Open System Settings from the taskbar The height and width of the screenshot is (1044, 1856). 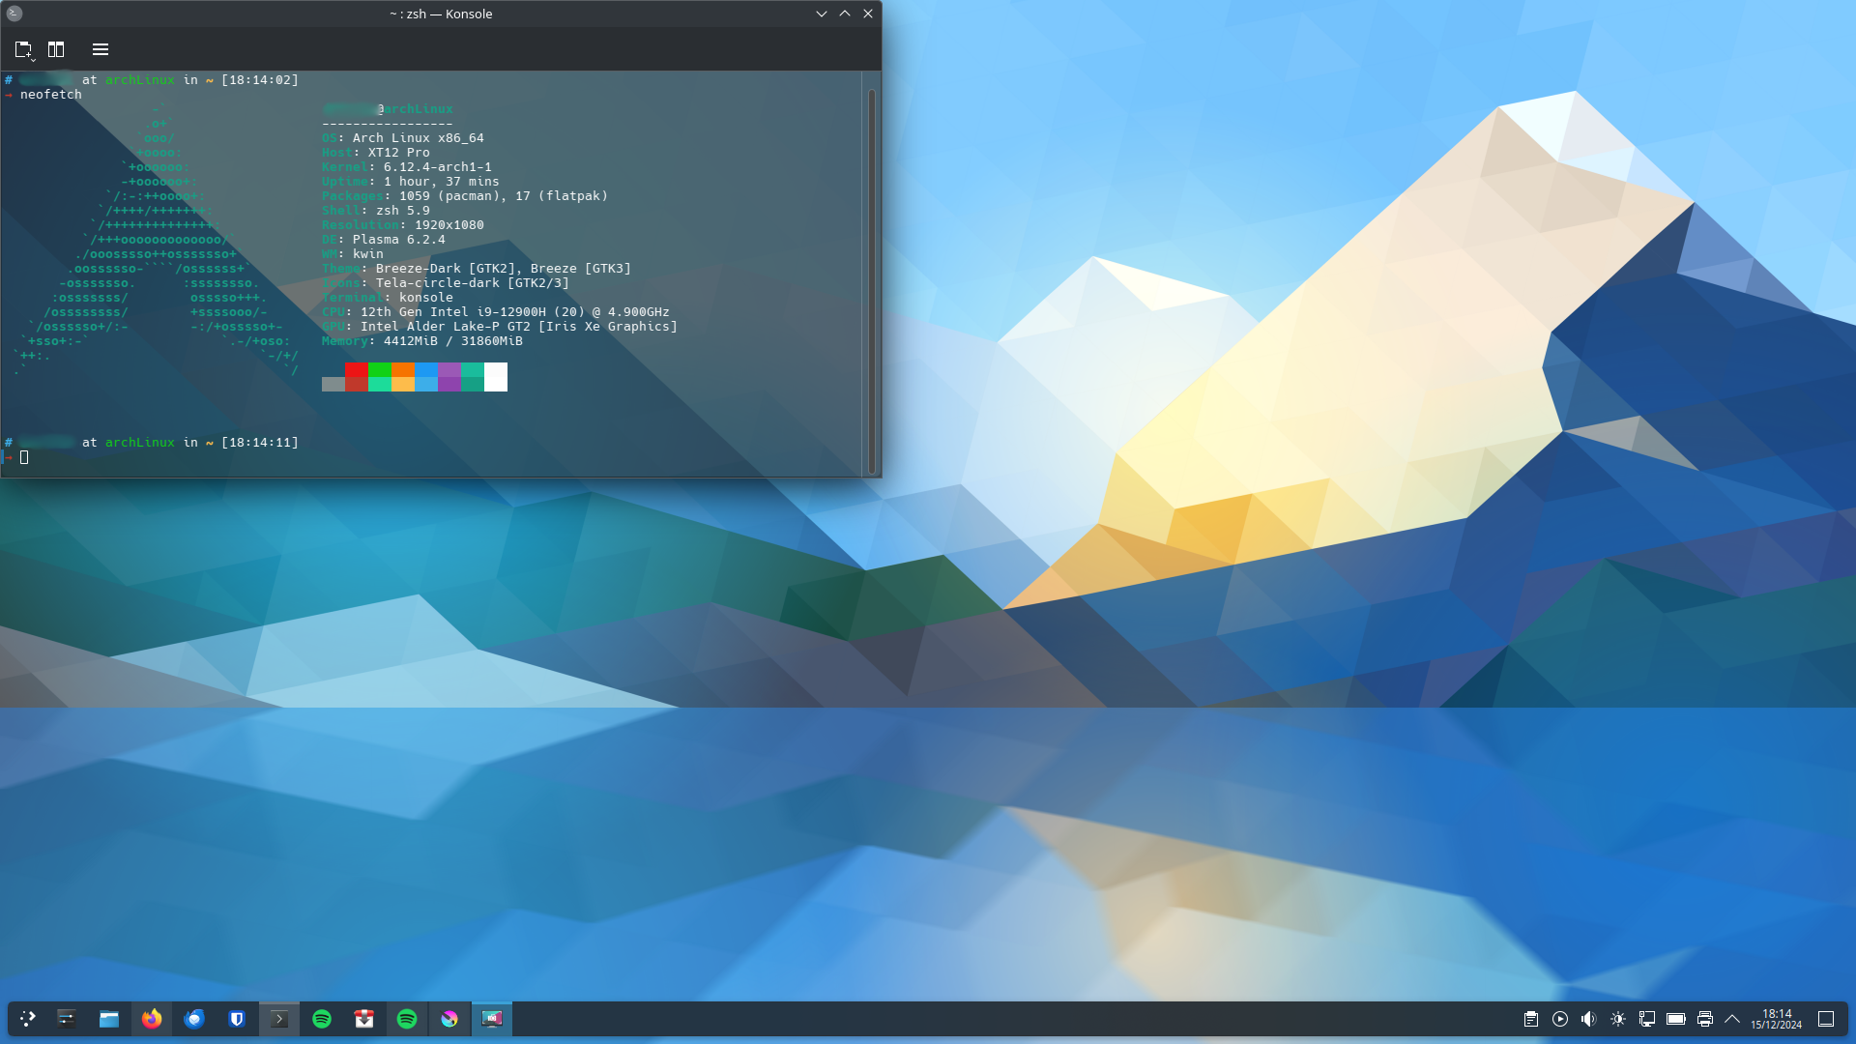click(67, 1019)
